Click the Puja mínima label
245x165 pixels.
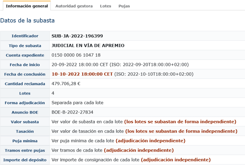click(x=25, y=141)
